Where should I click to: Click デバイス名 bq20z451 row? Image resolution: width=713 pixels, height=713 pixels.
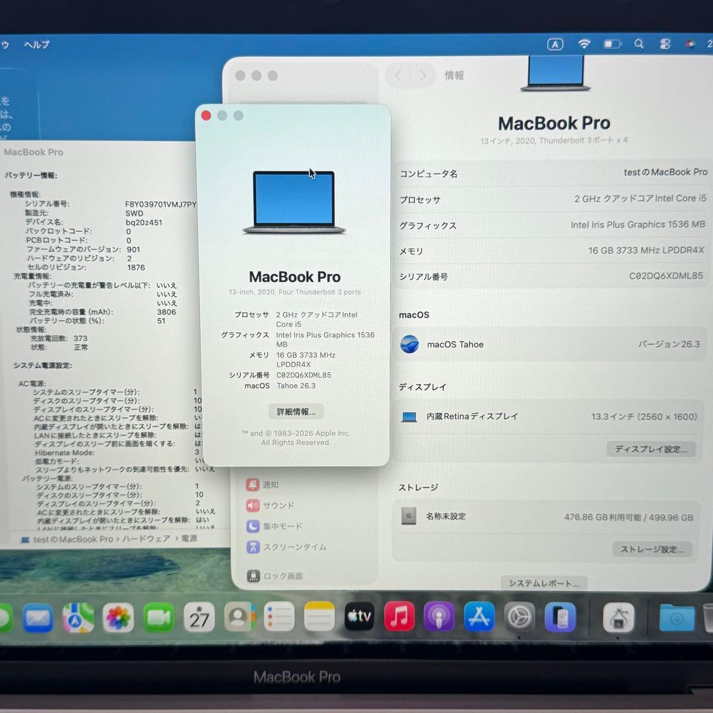[94, 222]
